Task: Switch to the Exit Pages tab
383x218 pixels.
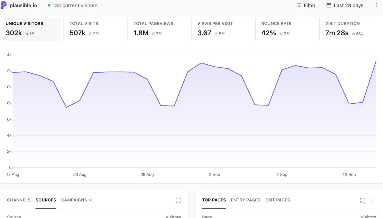Action: point(278,200)
